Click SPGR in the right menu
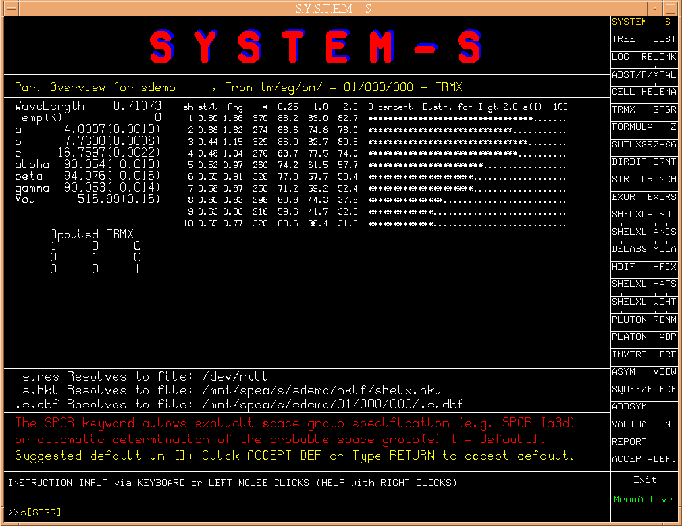The height and width of the screenshot is (526, 682). pos(664,110)
